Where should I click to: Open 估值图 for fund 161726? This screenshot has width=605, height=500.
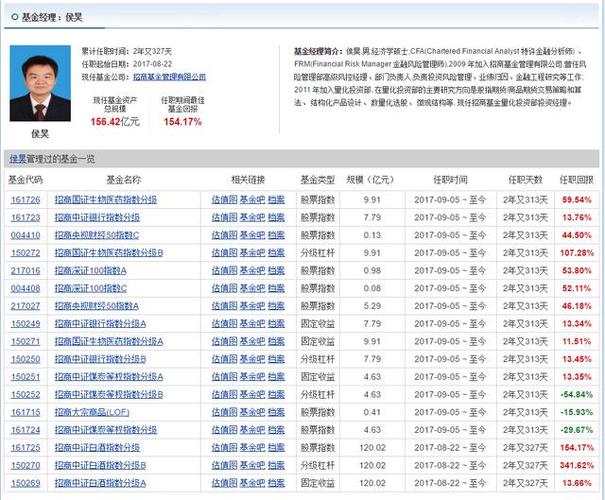(224, 199)
